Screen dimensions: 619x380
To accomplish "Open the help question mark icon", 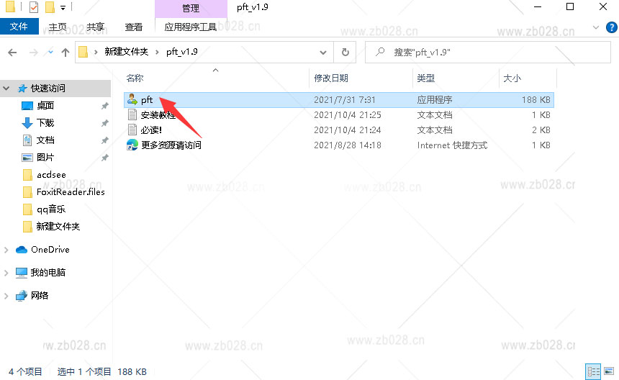I will click(612, 27).
